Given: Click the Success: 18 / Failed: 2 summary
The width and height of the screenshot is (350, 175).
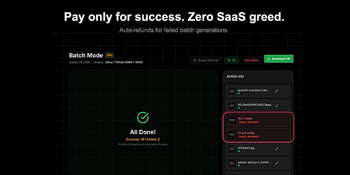Looking at the screenshot, I should 143,139.
